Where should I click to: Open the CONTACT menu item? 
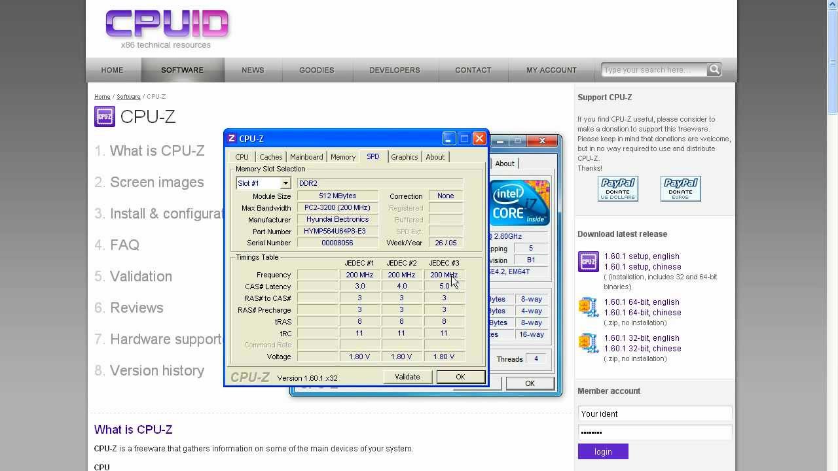click(473, 70)
